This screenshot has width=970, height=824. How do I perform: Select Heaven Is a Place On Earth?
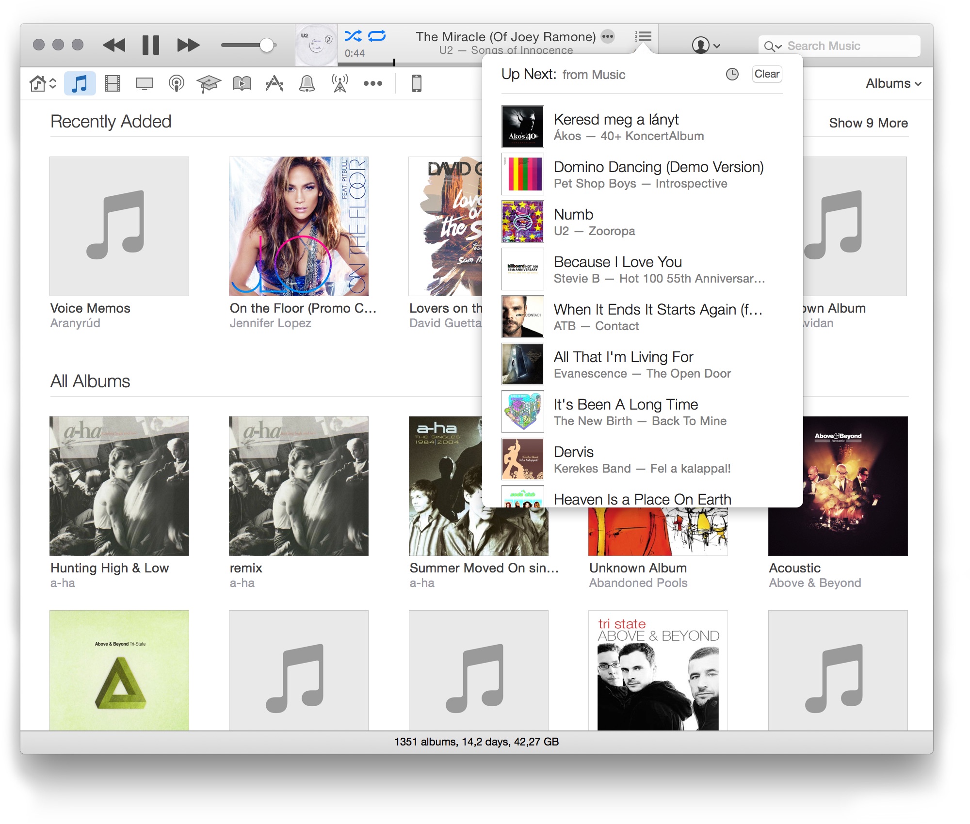coord(642,496)
